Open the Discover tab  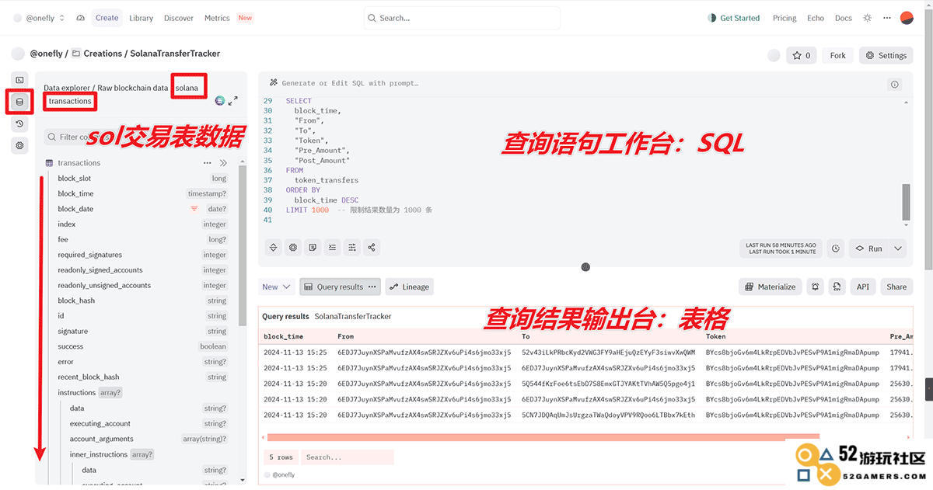(x=179, y=18)
